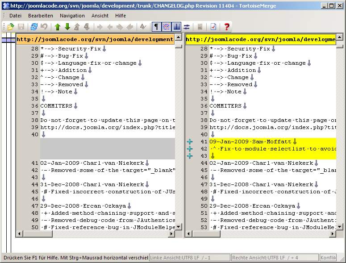
Task: Click the Undo arrow icon
Action: pos(44,27)
